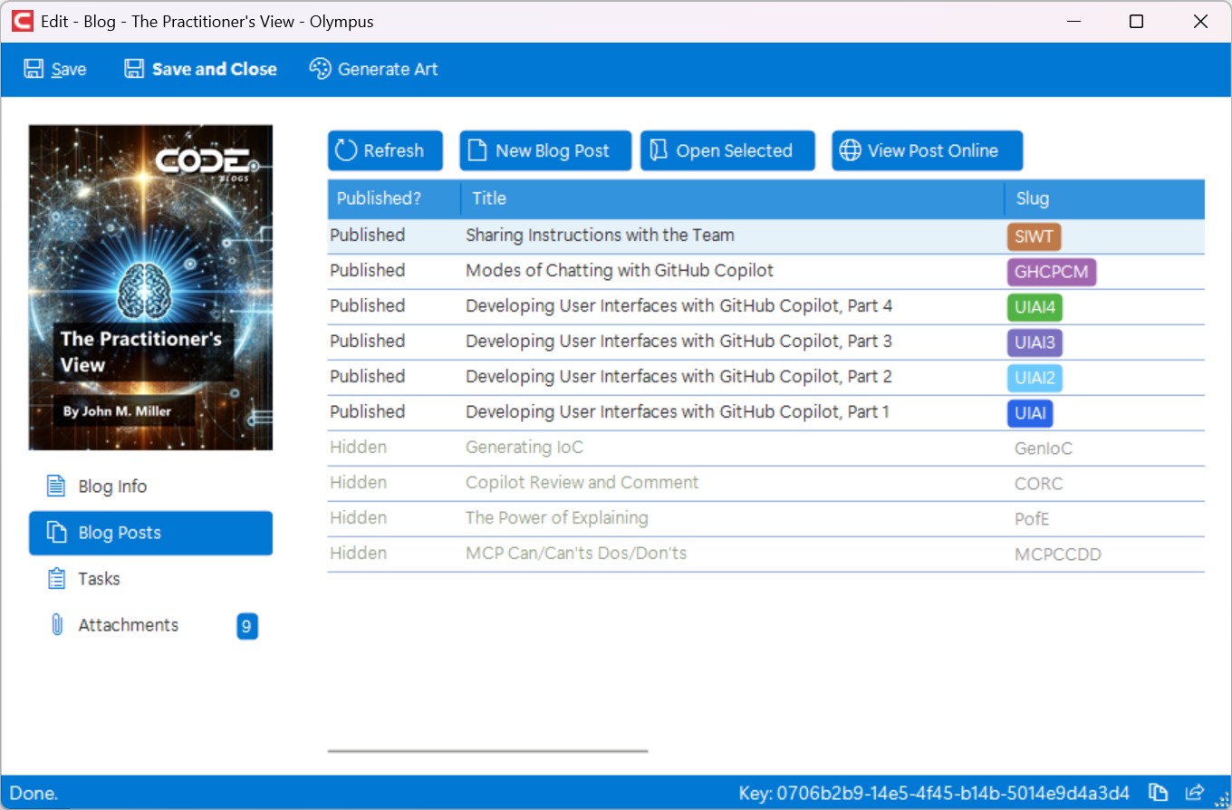Click the UIAI3 slug tag
The height and width of the screenshot is (810, 1232).
[1035, 342]
